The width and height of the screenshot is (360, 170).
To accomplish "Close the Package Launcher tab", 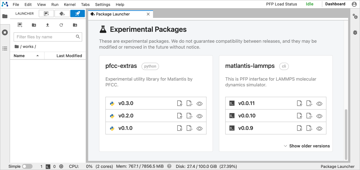I will (148, 14).
